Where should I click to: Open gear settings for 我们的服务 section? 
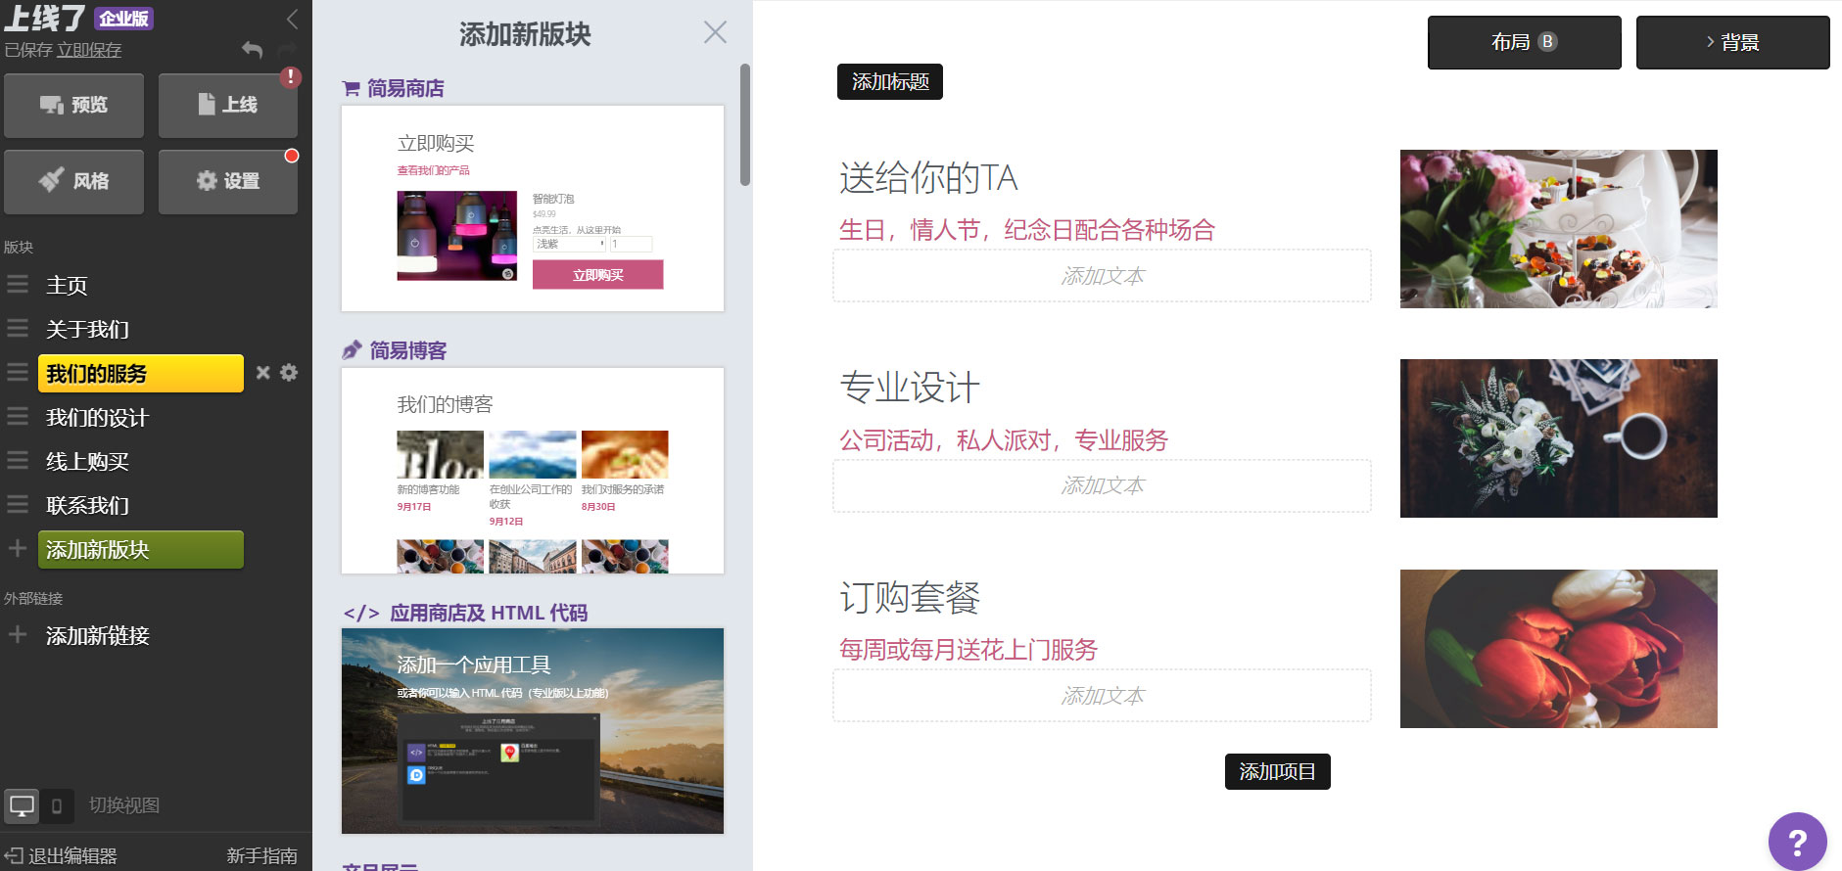click(289, 373)
